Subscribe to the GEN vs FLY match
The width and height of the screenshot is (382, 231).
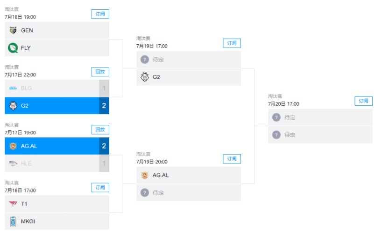(x=100, y=14)
